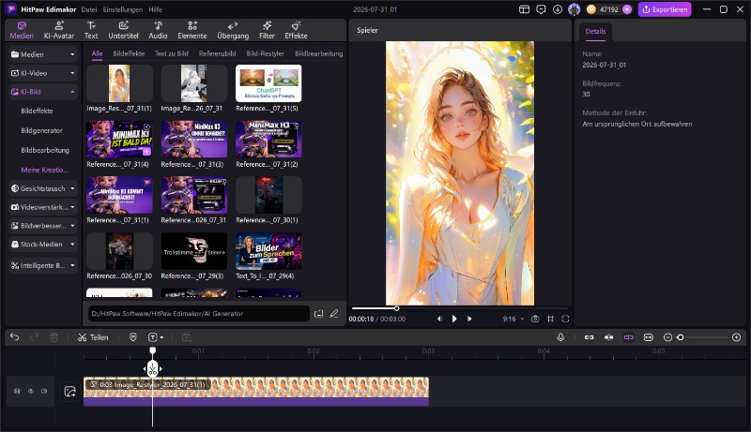Toggle track visibility eye icon
Screen dimensions: 751x432
click(30, 391)
